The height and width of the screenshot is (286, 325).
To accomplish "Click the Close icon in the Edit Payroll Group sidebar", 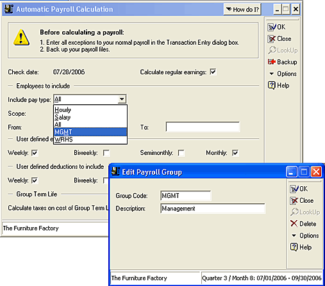I will pyautogui.click(x=294, y=201).
